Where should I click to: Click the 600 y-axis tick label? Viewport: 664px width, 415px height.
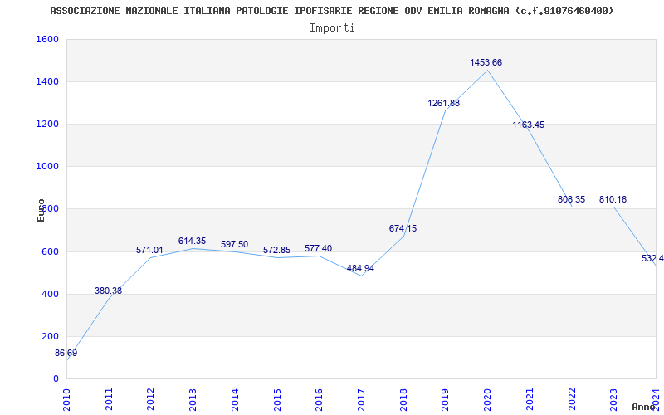pyautogui.click(x=50, y=251)
